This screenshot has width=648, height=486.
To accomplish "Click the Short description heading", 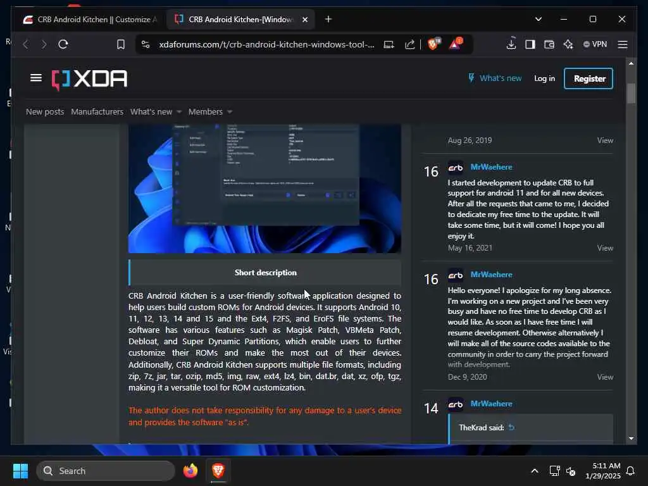I will click(265, 273).
